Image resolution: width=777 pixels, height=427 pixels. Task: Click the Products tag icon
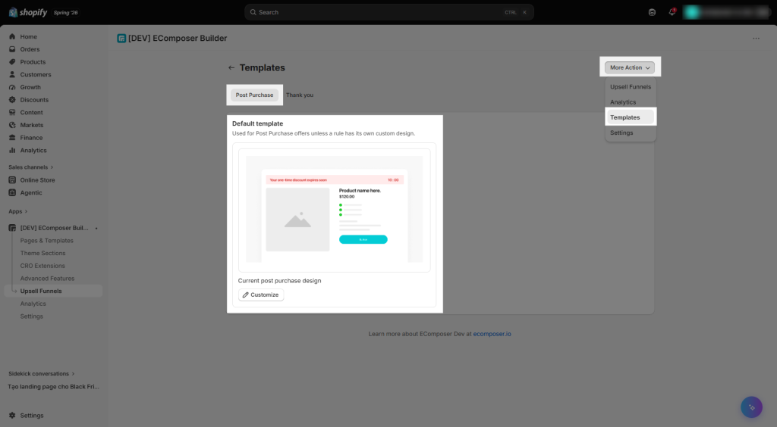click(12, 62)
